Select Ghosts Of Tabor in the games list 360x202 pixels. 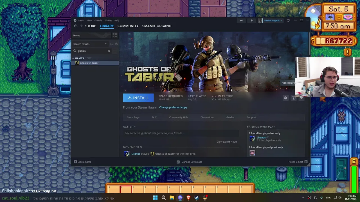[x=95, y=63]
